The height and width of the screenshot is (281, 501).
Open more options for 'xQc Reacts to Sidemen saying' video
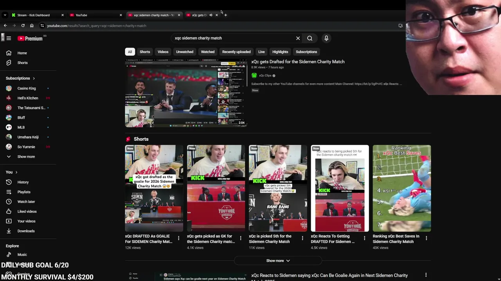click(x=426, y=275)
